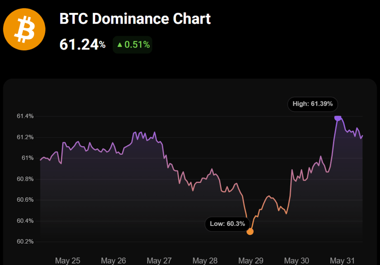
Task: Click the orange Bitcoin logo icon
Action: click(x=24, y=29)
